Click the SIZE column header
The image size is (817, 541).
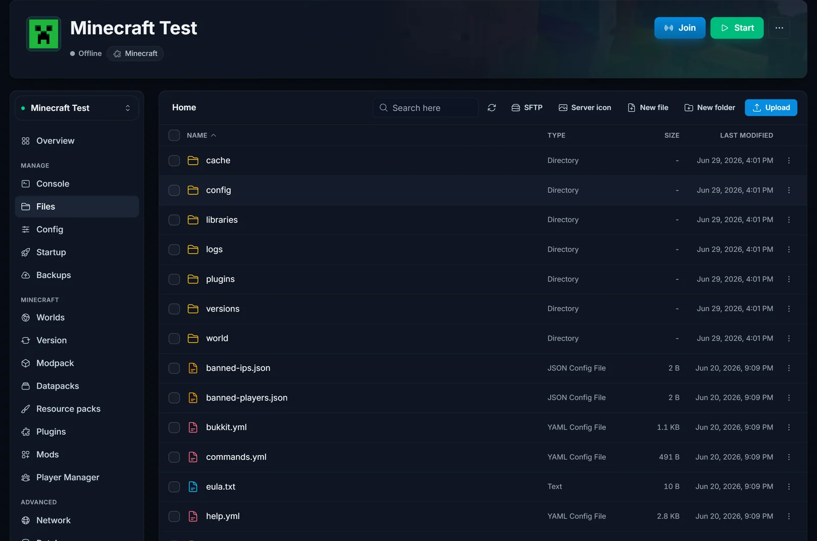coord(671,135)
